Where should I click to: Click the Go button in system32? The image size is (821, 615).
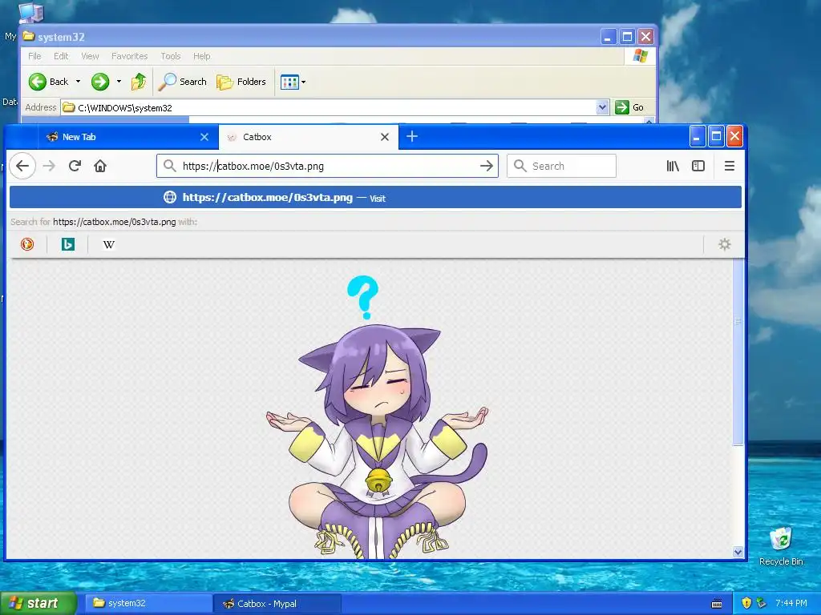630,107
